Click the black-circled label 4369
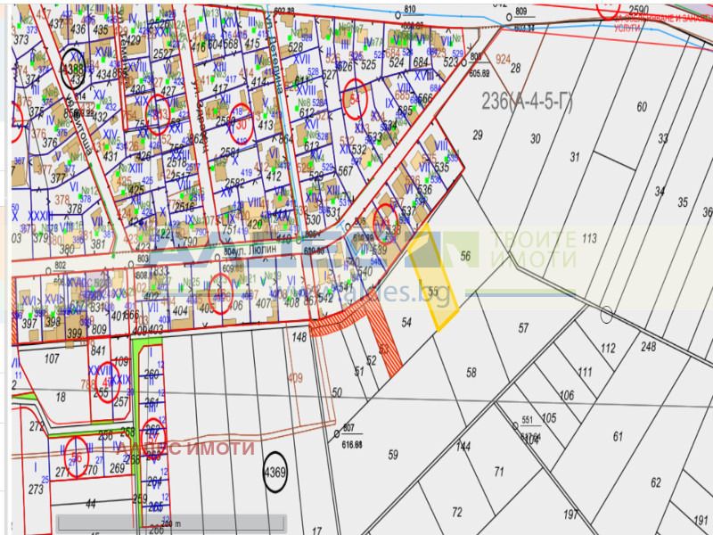The height and width of the screenshot is (535, 713). 275,473
